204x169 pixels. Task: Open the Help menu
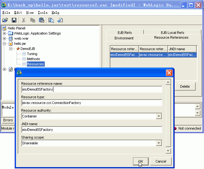[55, 12]
